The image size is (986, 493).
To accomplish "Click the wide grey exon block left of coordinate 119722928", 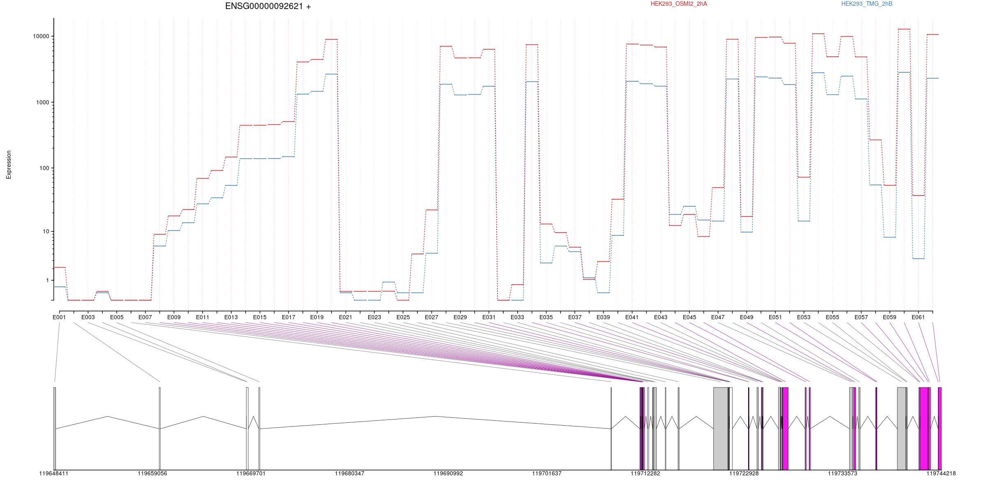I will (x=721, y=428).
